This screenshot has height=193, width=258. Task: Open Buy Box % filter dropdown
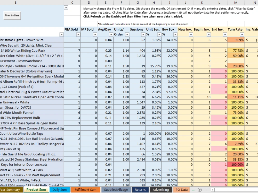click(175, 35)
